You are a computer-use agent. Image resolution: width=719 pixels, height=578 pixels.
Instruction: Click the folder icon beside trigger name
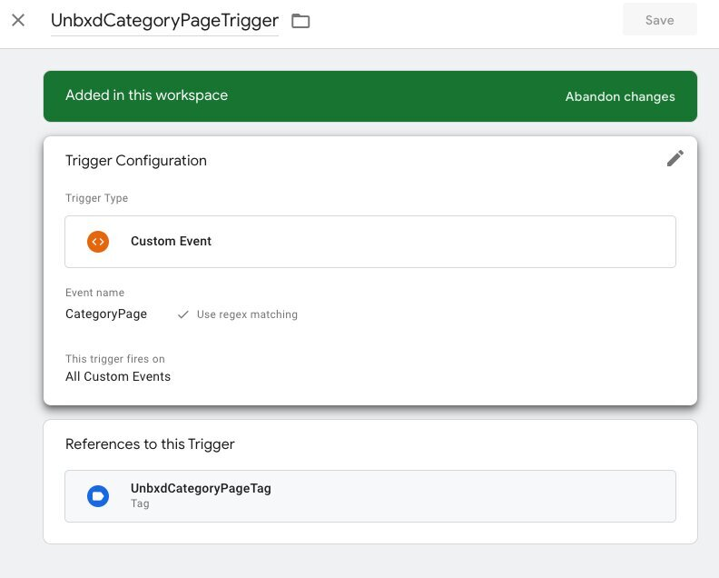[x=300, y=21]
